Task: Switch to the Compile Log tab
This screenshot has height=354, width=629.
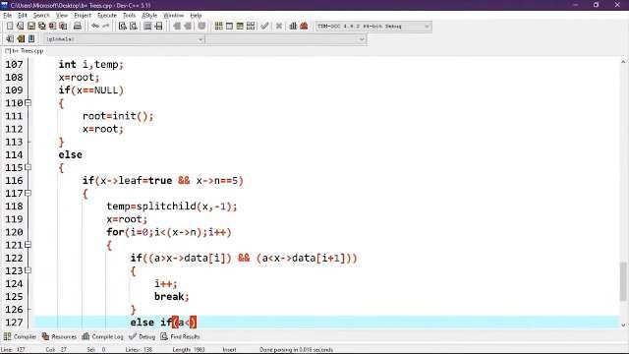Action: click(102, 336)
